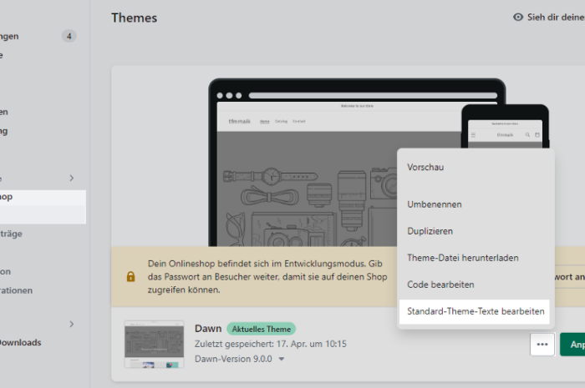585x388 pixels.
Task: Click the "Aktuelles Theme" green badge
Action: [x=260, y=329]
